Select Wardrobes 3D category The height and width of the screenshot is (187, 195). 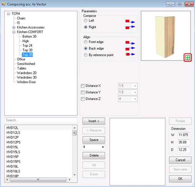[x=27, y=78]
